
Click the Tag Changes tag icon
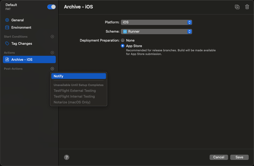click(x=7, y=43)
